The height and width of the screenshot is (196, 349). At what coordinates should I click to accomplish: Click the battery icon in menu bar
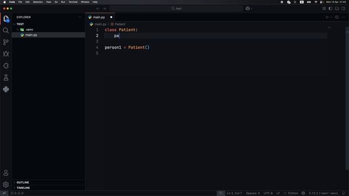click(x=309, y=2)
